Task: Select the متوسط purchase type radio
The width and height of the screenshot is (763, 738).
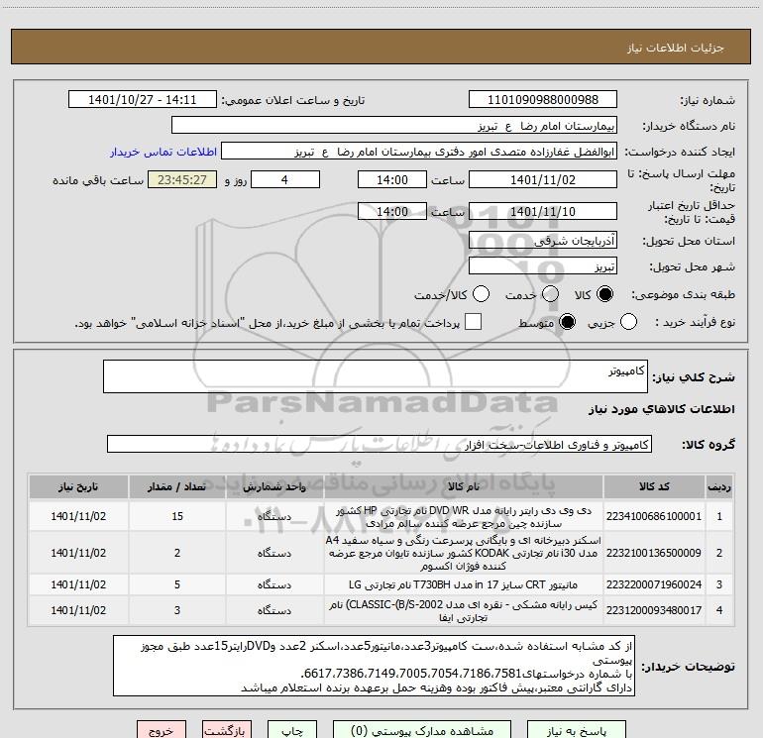Action: click(568, 322)
